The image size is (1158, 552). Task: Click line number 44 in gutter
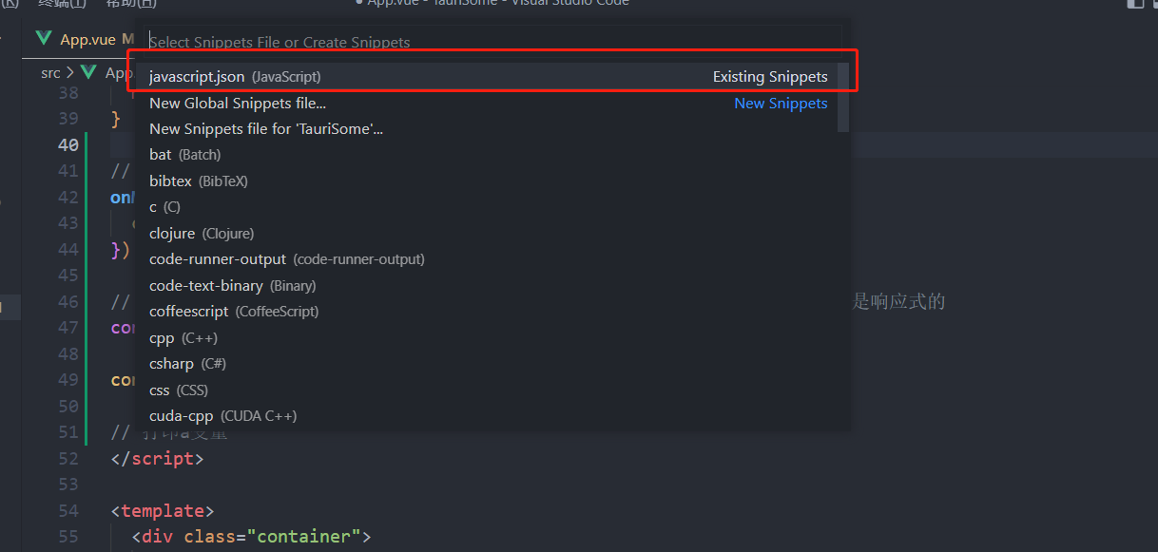[x=68, y=250]
